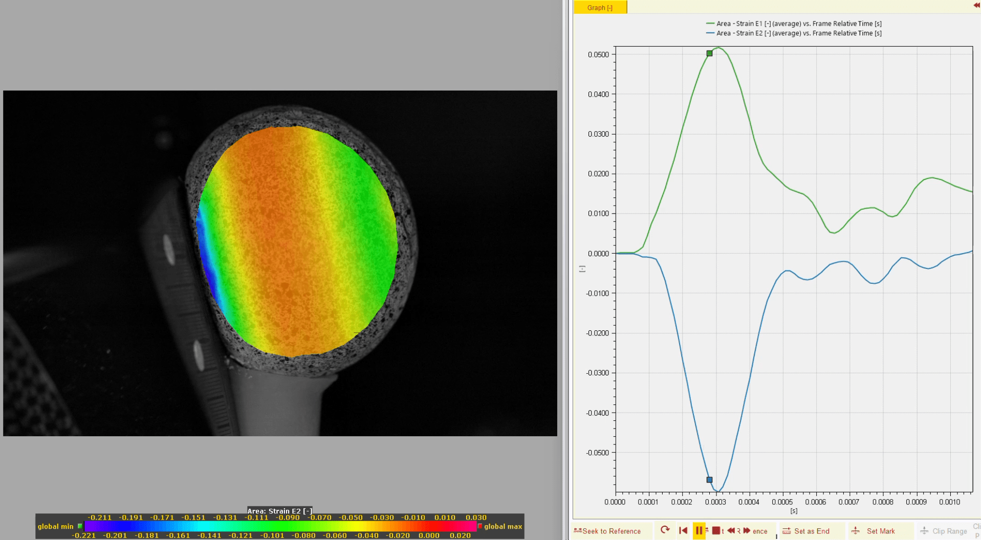Click the -0.221 color scale value

[x=83, y=535]
